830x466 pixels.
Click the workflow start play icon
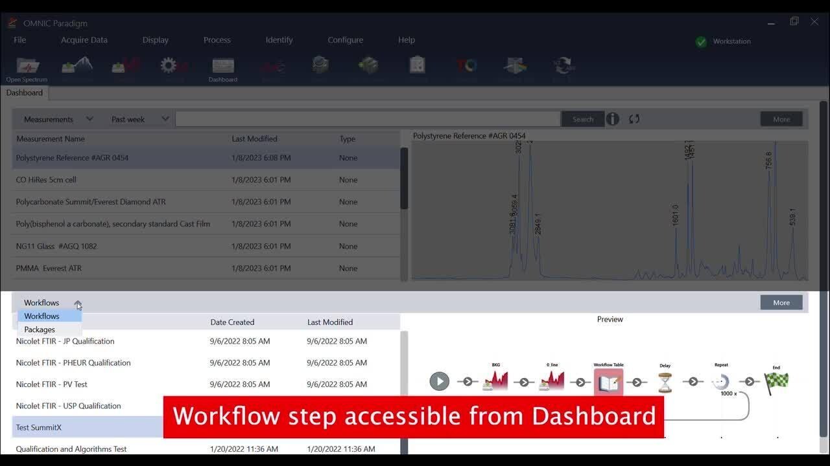[x=439, y=381]
